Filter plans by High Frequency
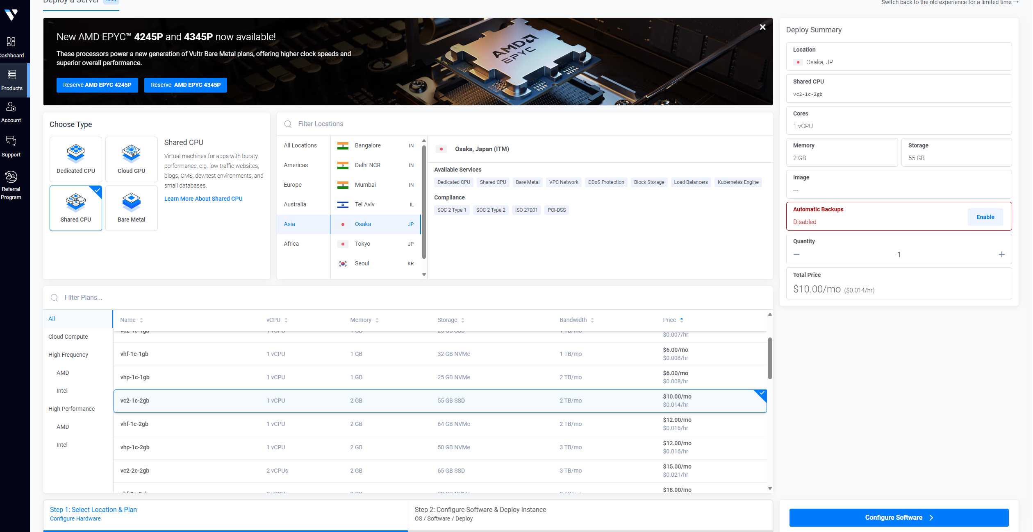Viewport: 1033px width, 532px height. click(78, 355)
